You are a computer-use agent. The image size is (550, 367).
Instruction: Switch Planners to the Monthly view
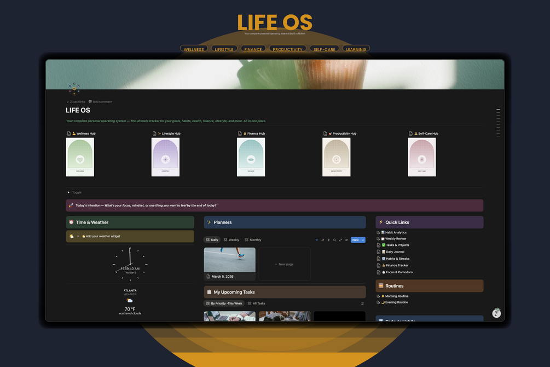[253, 240]
